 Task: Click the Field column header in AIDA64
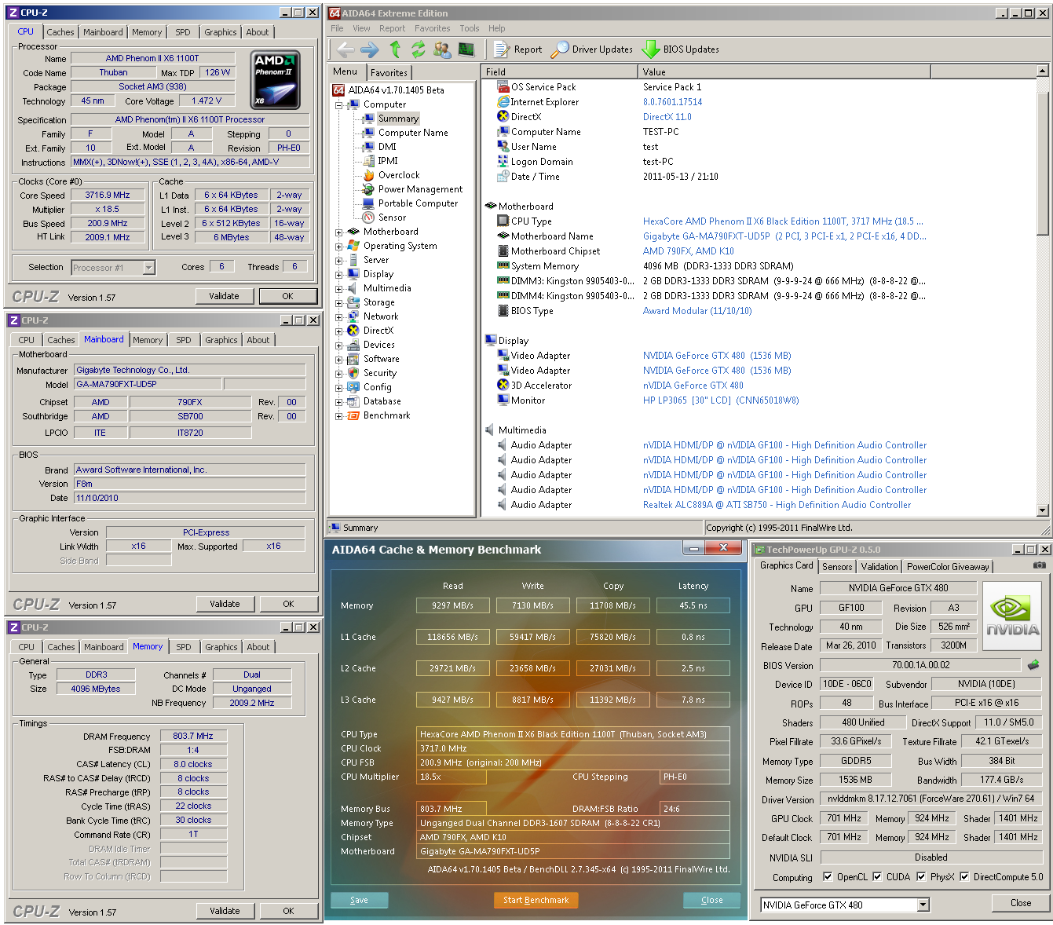[x=559, y=71]
